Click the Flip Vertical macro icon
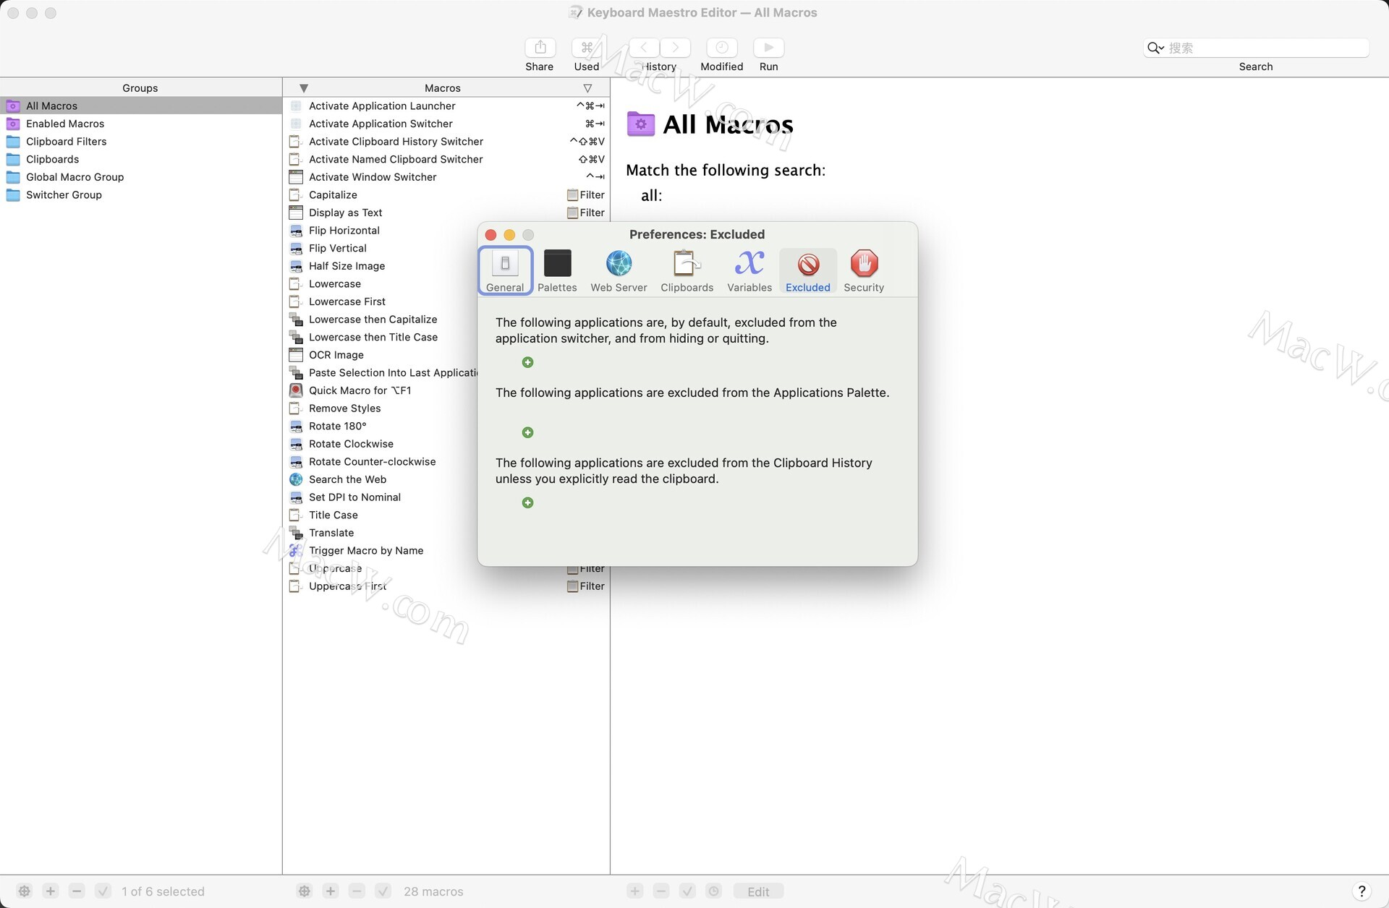This screenshot has width=1389, height=908. coord(296,248)
